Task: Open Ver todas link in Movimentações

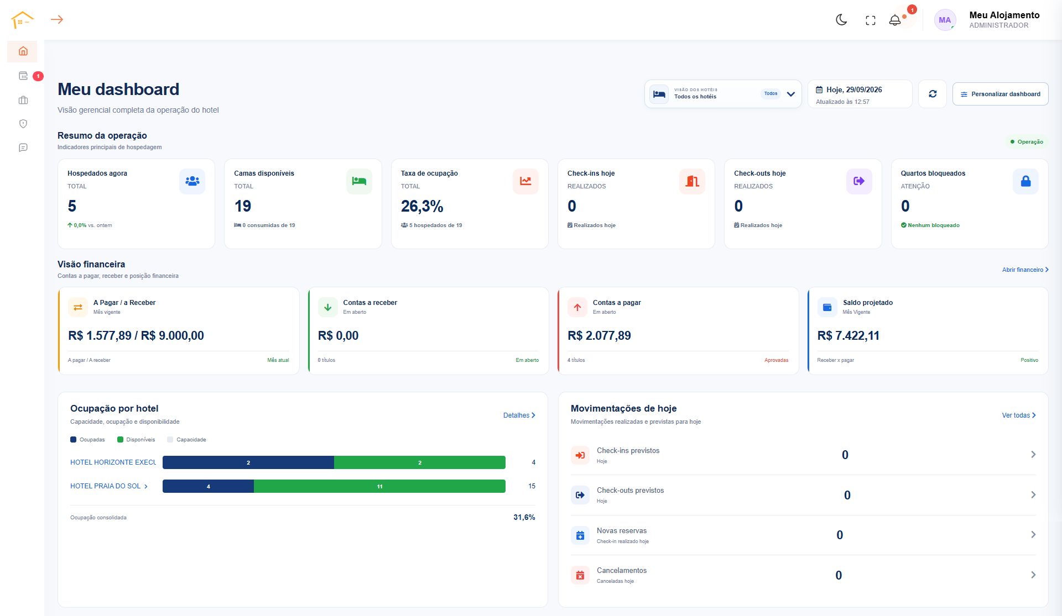Action: coord(1019,415)
